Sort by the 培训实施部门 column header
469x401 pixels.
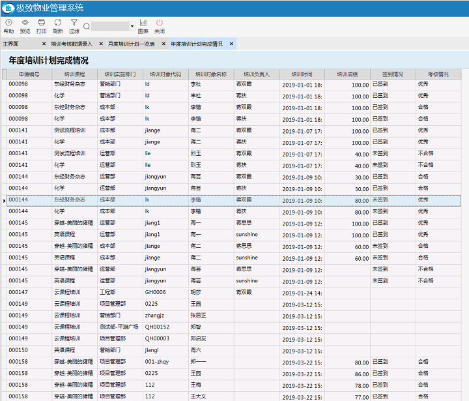pos(120,74)
